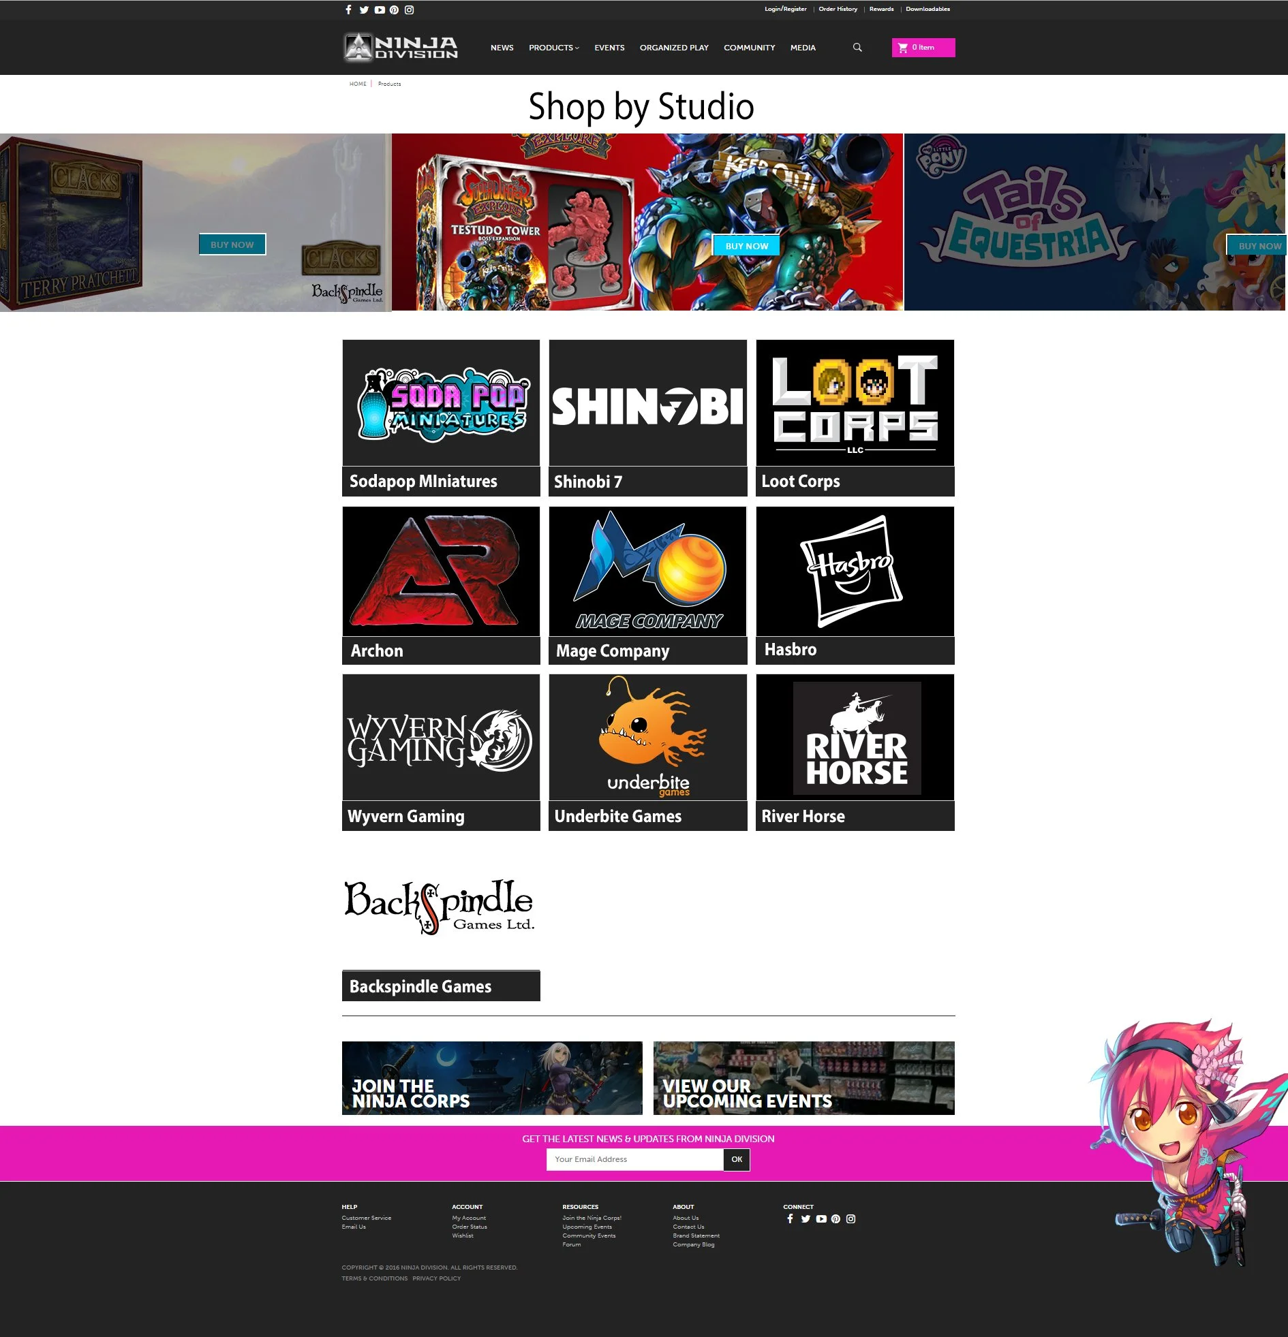Click the Login/Register link
The image size is (1288, 1337).
point(785,9)
